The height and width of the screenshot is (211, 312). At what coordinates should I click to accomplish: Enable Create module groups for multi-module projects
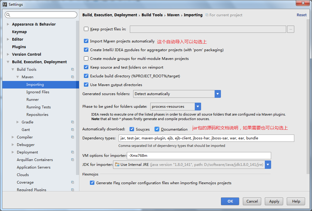86,59
